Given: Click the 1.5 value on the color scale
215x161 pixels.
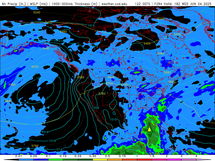Looking at the screenshot, I should point(152,156).
